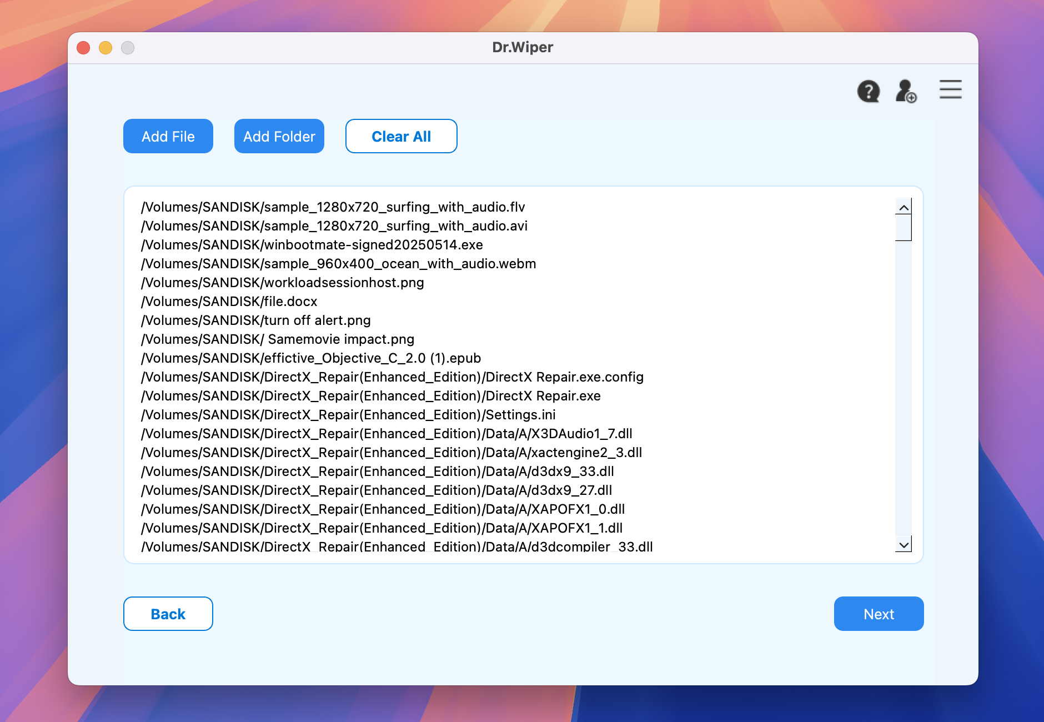This screenshot has width=1044, height=722.
Task: Select the xactengine2_3.dll entry
Action: click(391, 453)
